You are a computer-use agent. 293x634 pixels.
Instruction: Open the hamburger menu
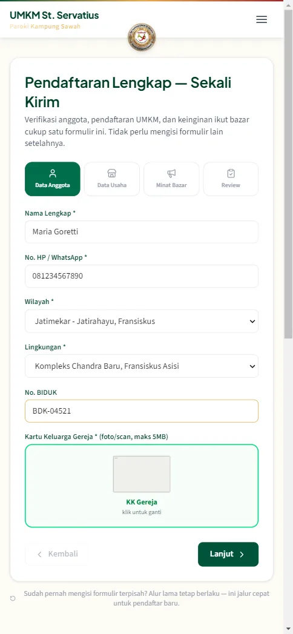[262, 19]
